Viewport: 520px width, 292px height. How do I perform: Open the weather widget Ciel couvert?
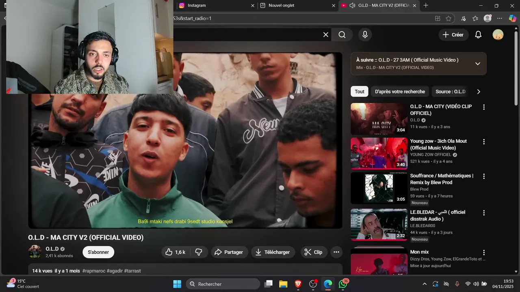click(23, 284)
